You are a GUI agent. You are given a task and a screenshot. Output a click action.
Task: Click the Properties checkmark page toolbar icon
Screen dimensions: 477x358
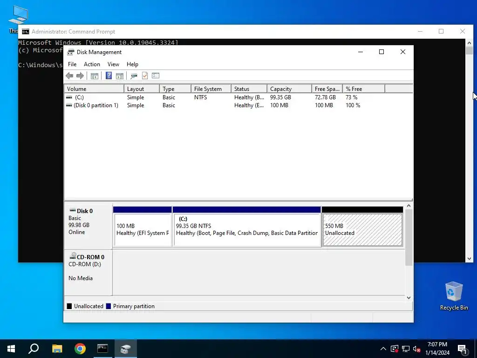[145, 76]
